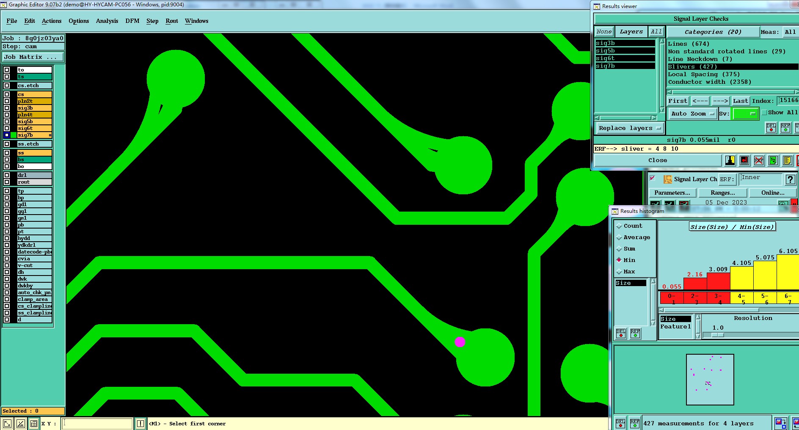
Task: Click the yellow report notes icon
Action: point(787,160)
